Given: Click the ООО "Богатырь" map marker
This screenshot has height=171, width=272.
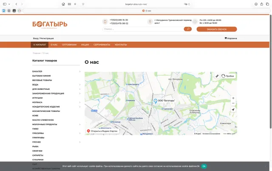Looking at the screenshot, I should (x=156, y=101).
